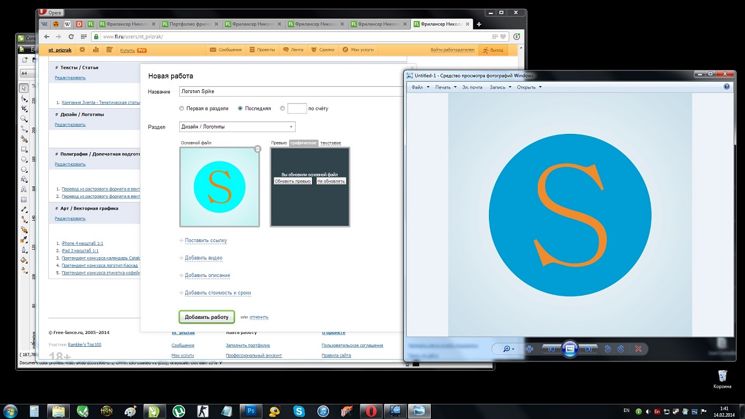This screenshot has width=745, height=419.
Task: Open the iPhone 4 масштаб 1:1 link
Action: pos(83,243)
